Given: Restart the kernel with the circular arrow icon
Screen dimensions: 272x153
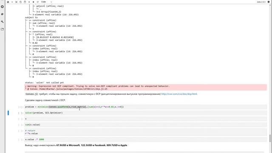Looking at the screenshot, I should click(38, 2).
